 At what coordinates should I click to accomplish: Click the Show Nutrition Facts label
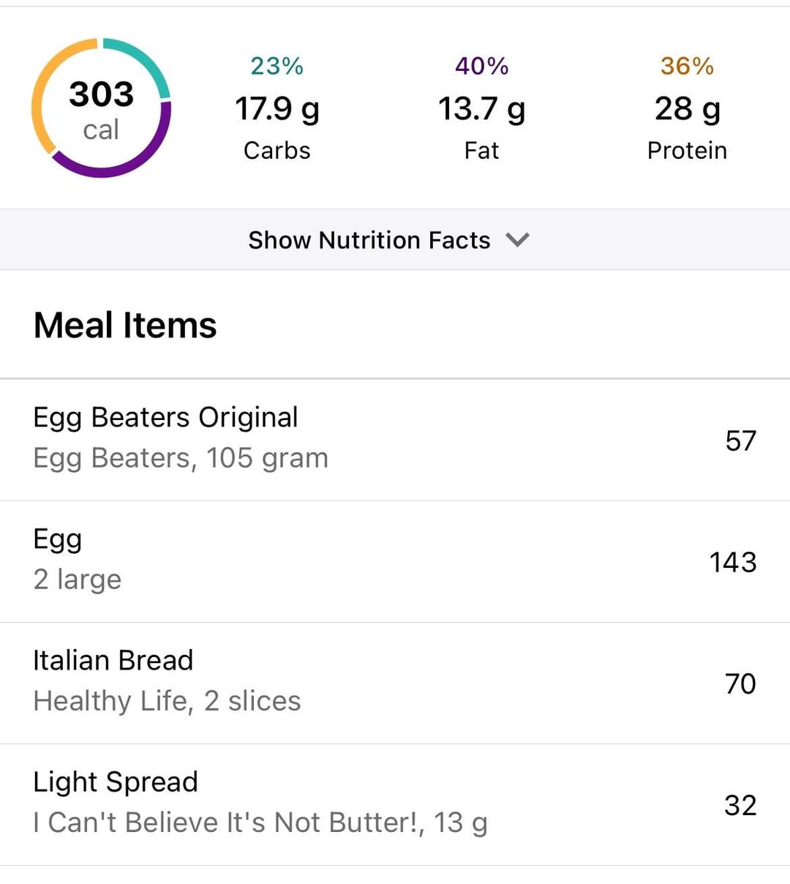click(x=369, y=240)
